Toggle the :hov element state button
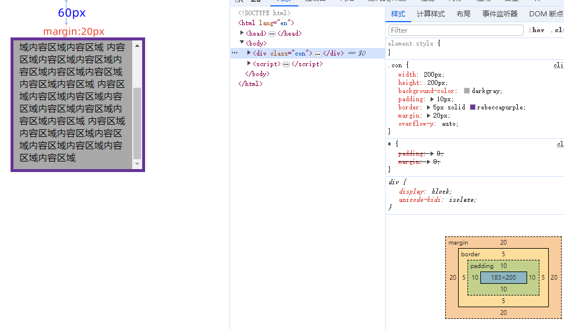564x330 pixels. tap(537, 30)
